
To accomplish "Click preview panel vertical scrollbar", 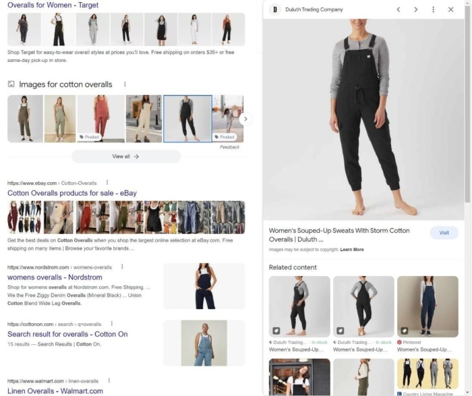I will 467,104.
